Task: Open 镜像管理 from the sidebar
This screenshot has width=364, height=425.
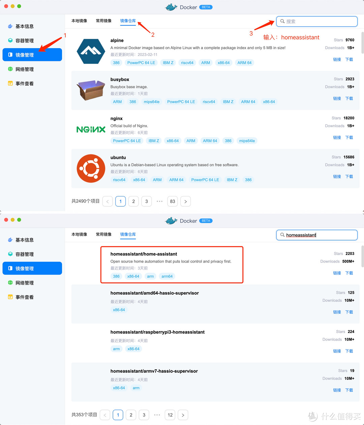Action: click(x=32, y=55)
